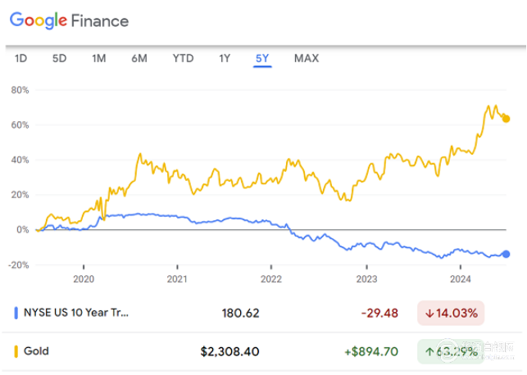Viewport: 527px width, 375px height.
Task: Open the Gold comparison row
Action: [37, 351]
